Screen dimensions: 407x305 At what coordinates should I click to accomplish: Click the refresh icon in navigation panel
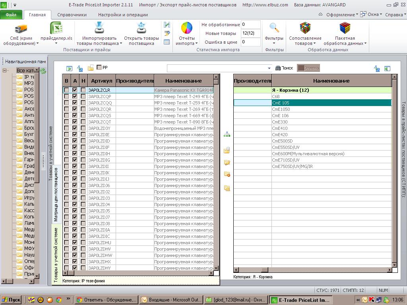point(43,71)
